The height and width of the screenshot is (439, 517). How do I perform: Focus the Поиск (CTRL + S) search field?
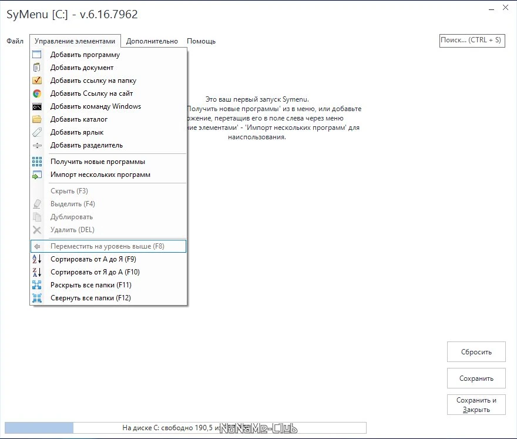[x=472, y=41]
